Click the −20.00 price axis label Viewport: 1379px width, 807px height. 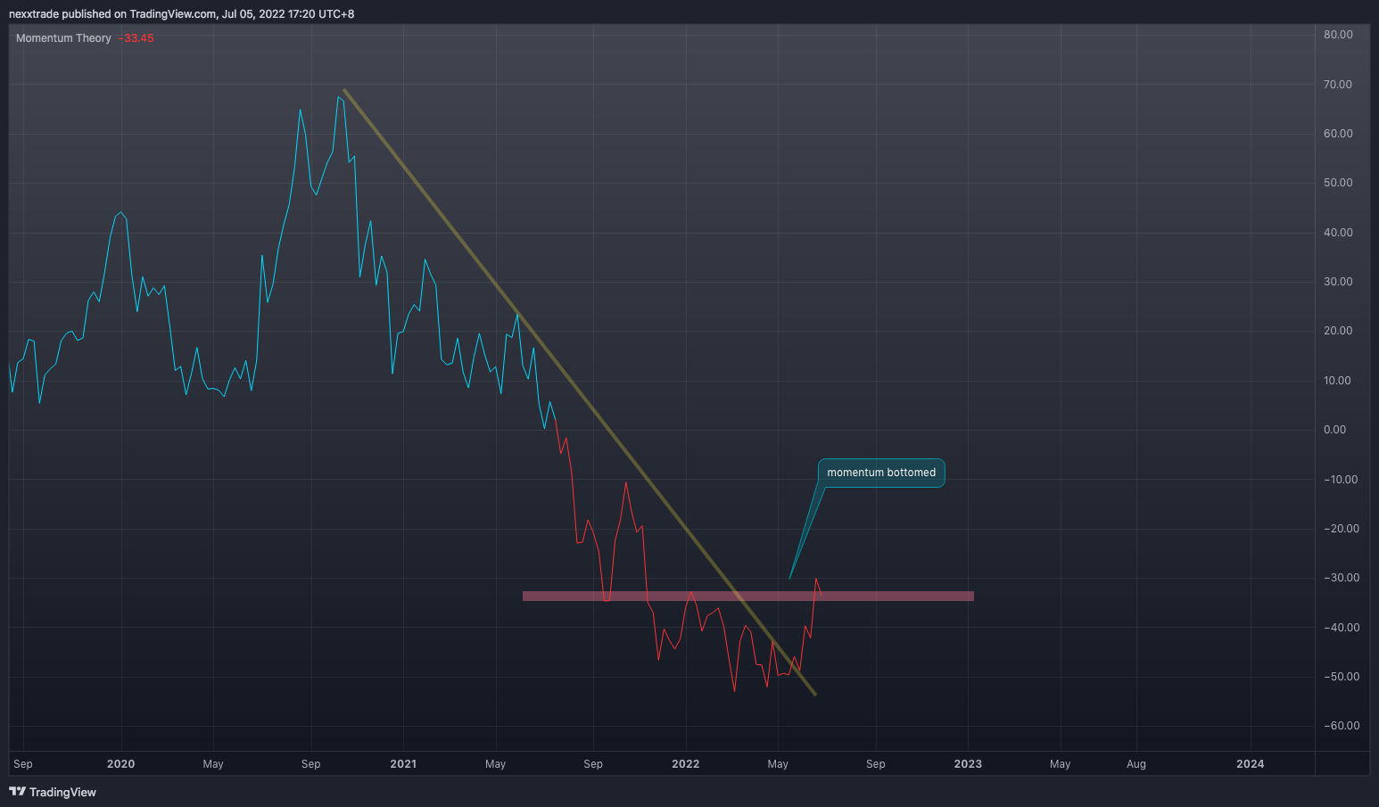click(1342, 529)
